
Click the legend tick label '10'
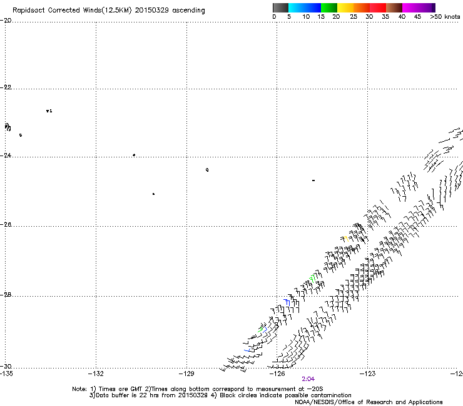click(306, 17)
